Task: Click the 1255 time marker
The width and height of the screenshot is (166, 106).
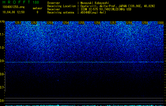Action: click(x=81, y=23)
